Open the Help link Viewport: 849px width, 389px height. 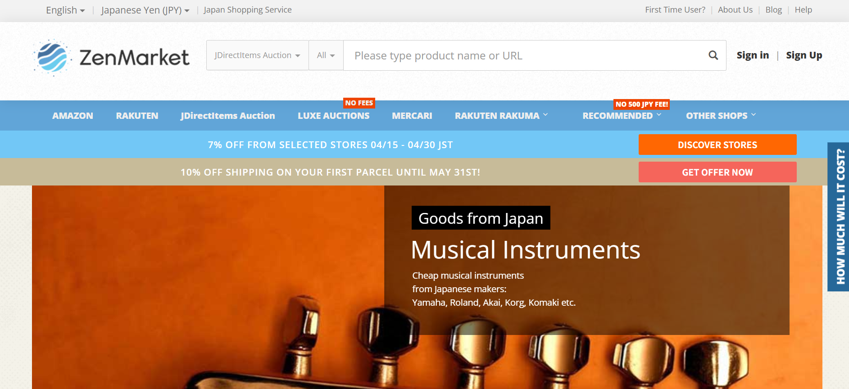click(803, 10)
